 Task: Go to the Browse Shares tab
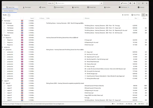pos(59,7)
